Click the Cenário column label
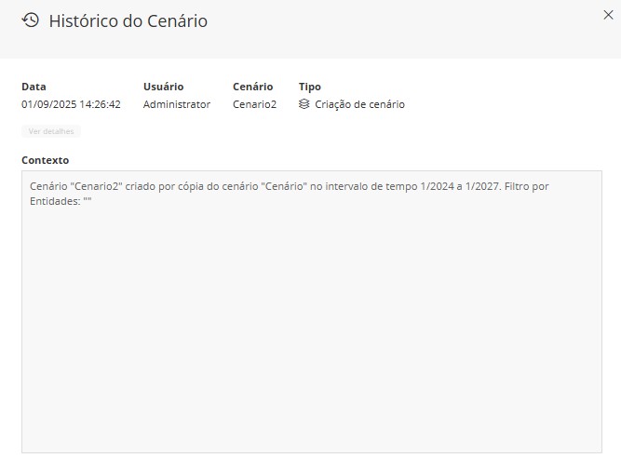This screenshot has height=458, width=621. click(252, 87)
